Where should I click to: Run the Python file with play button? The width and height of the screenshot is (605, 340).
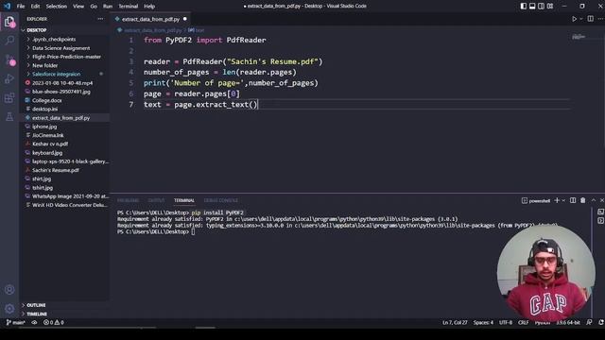(x=574, y=19)
